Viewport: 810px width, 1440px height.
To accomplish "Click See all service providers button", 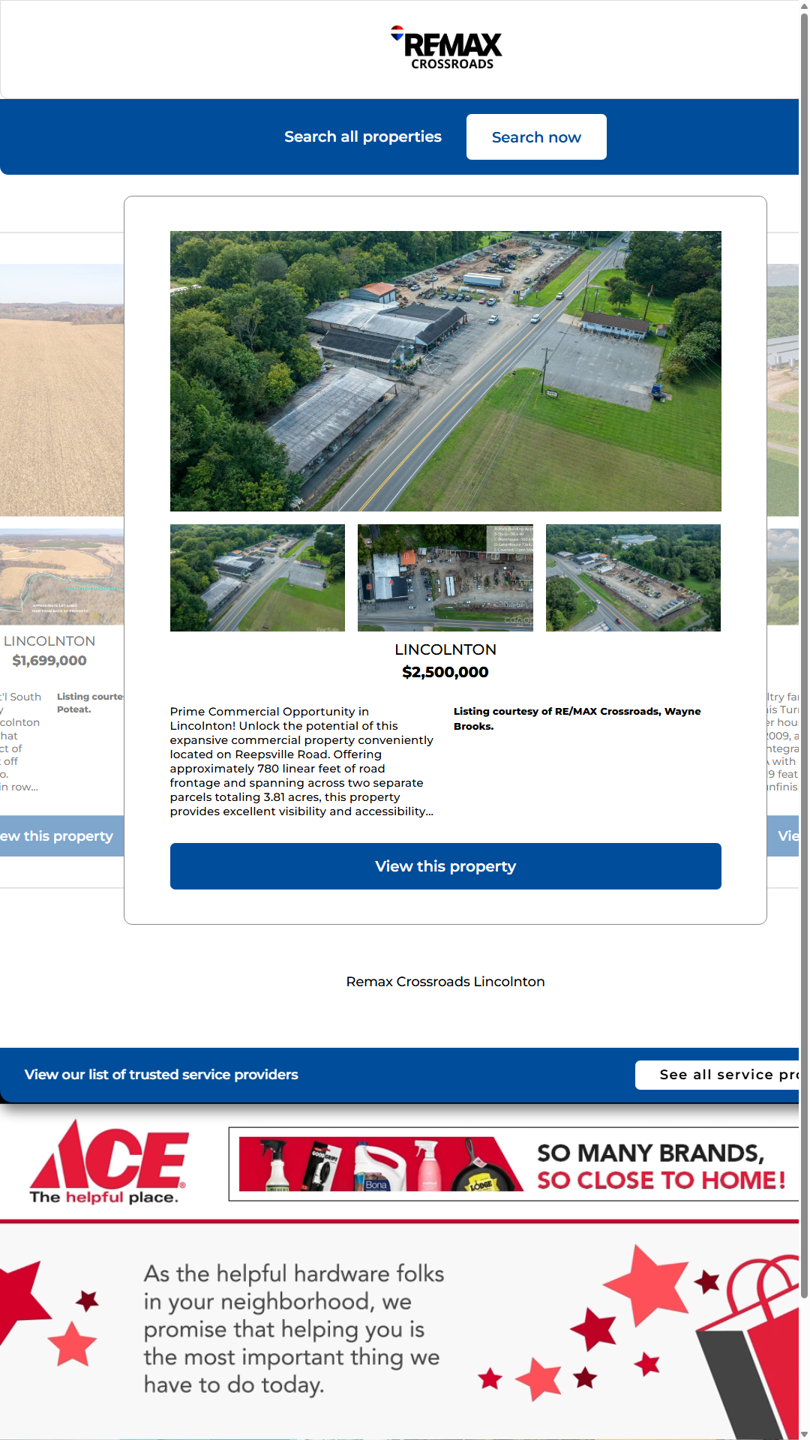I will 717,1075.
